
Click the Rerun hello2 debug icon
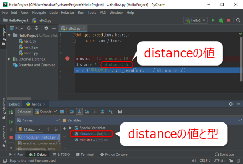pos(11,112)
